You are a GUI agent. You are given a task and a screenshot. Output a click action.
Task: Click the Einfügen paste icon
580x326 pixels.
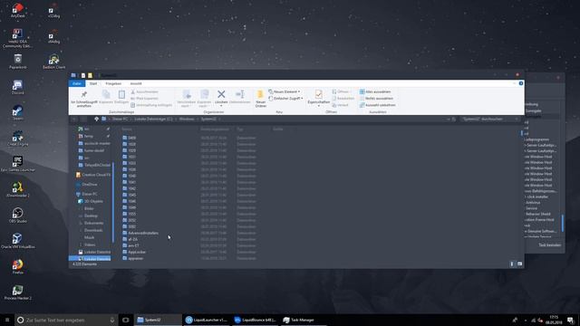pyautogui.click(x=121, y=94)
